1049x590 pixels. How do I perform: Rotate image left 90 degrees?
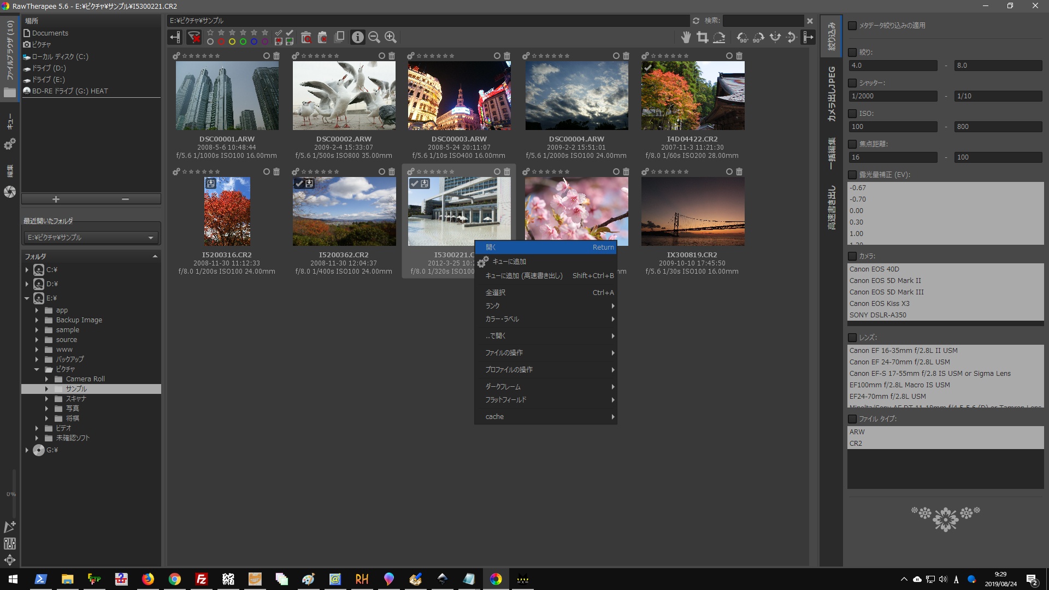click(x=742, y=37)
